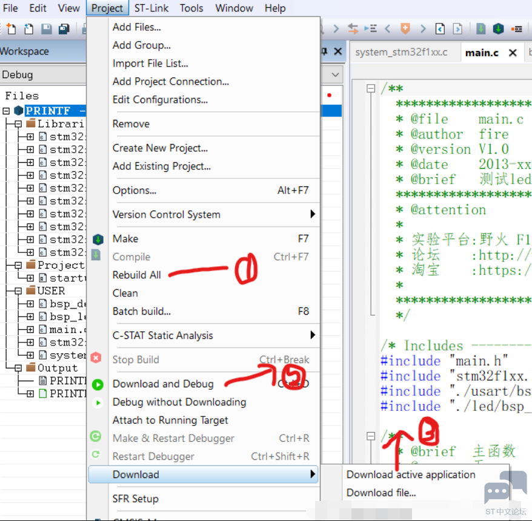
Task: Collapse the Output folder in file tree
Action: (x=19, y=368)
